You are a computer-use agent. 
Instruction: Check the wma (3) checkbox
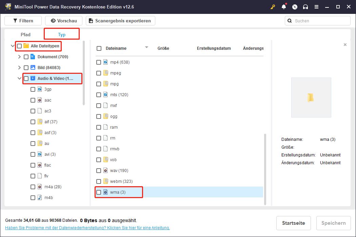[99, 192]
